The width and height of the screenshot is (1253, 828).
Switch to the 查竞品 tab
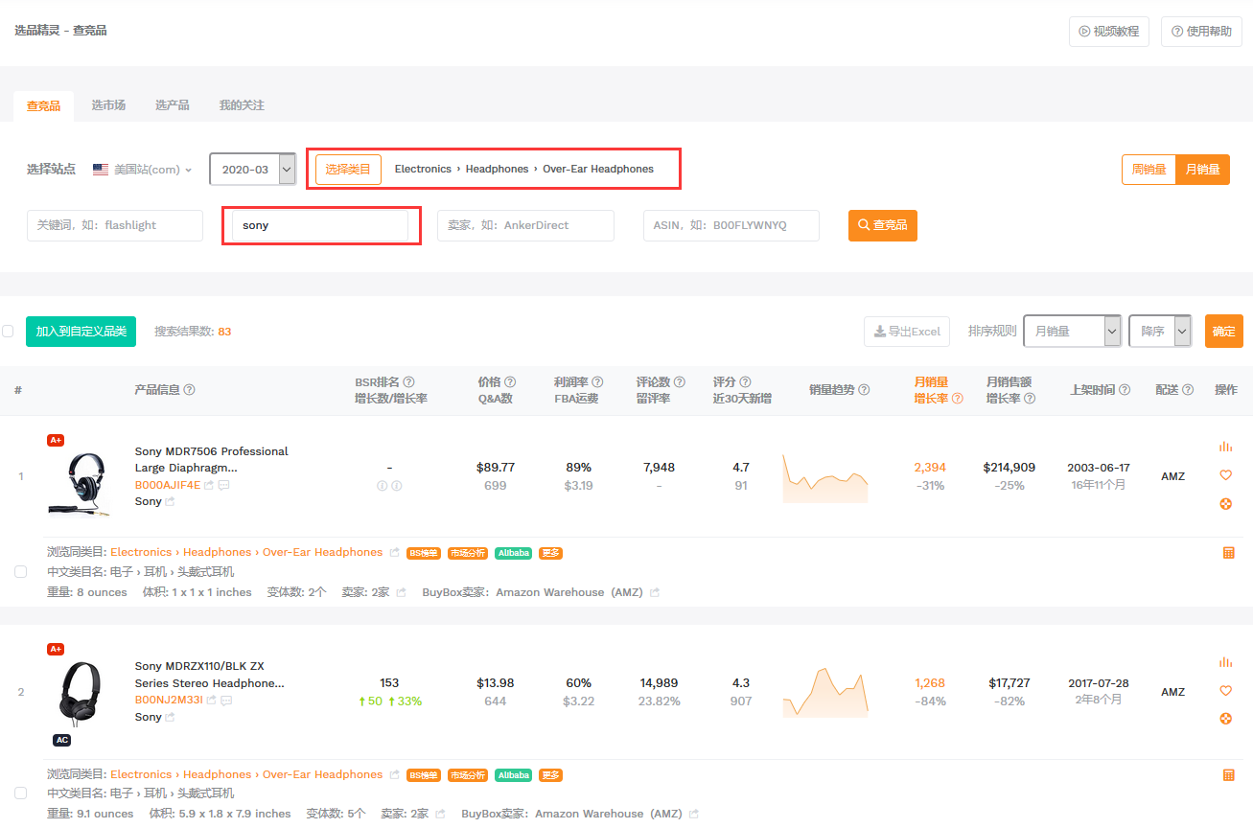[44, 106]
